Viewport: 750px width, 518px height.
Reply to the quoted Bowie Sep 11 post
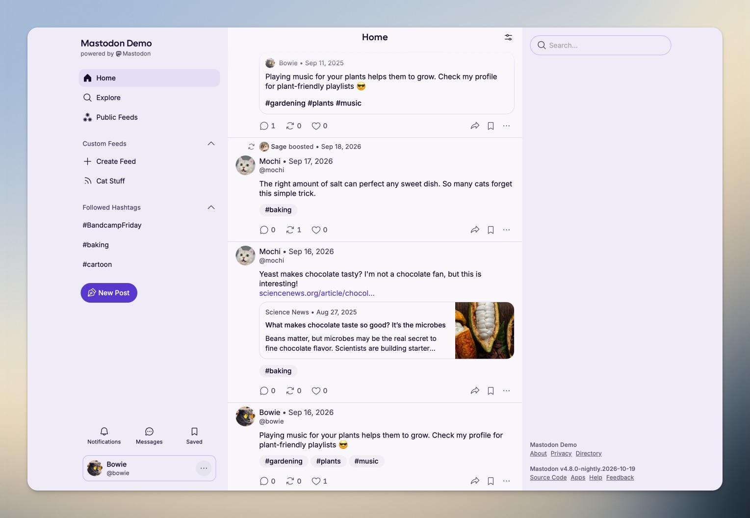(x=267, y=126)
